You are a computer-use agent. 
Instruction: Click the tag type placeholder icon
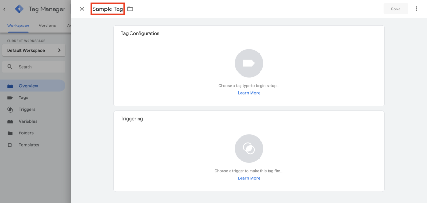coord(249,63)
